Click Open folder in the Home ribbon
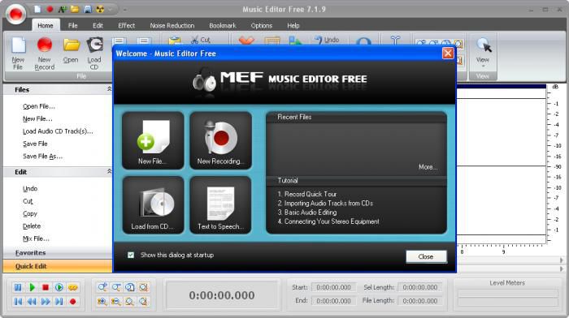The image size is (569, 318). 71,51
